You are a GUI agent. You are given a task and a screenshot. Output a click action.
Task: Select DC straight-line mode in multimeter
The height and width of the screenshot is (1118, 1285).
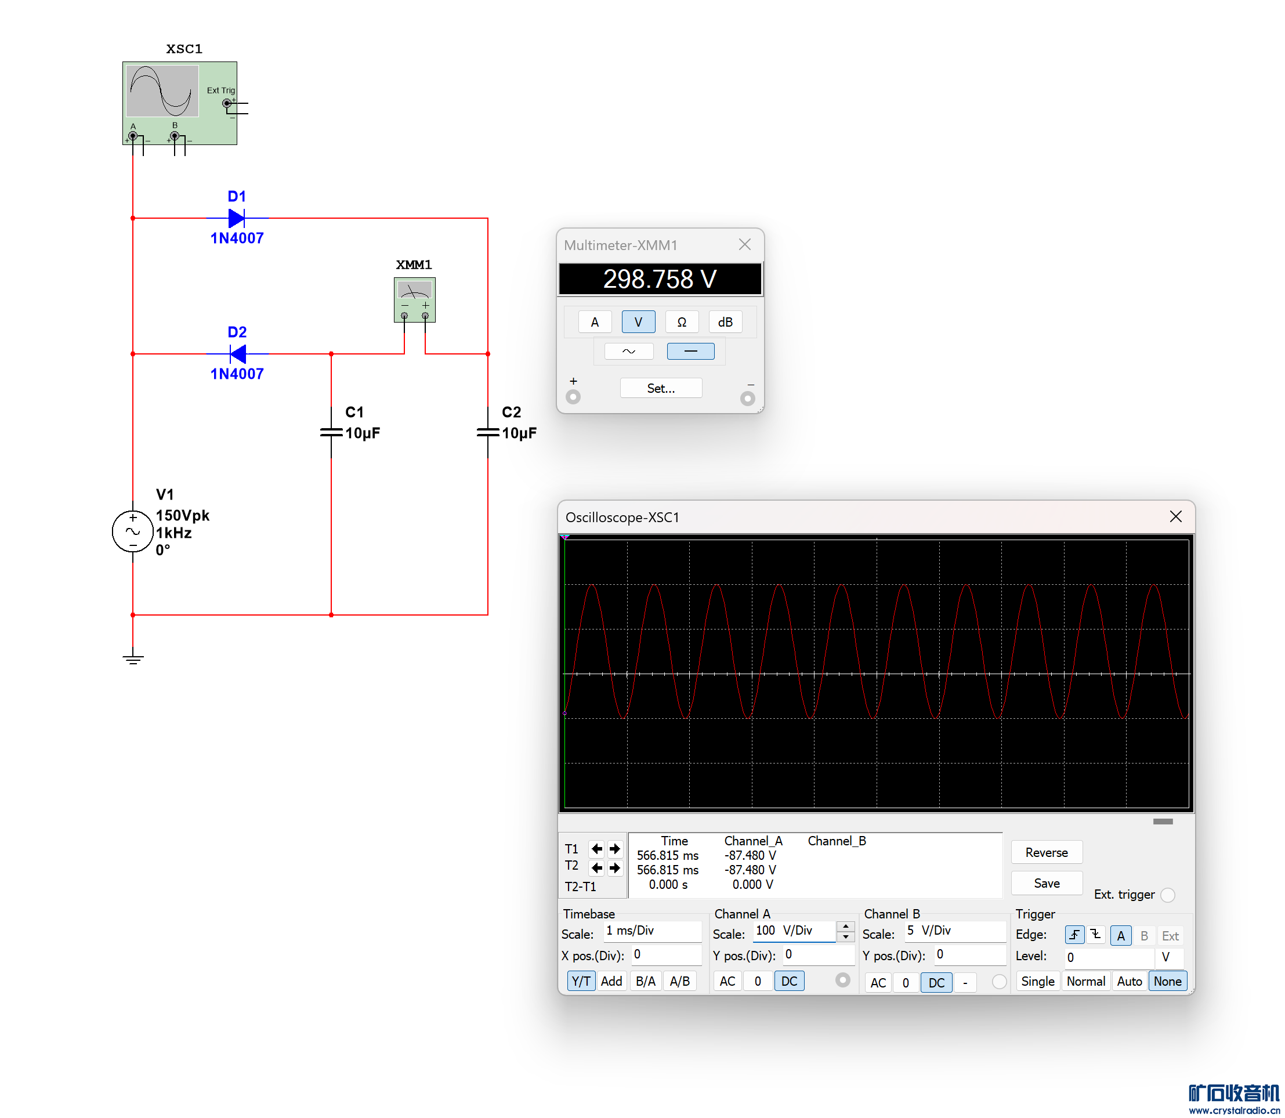click(690, 351)
